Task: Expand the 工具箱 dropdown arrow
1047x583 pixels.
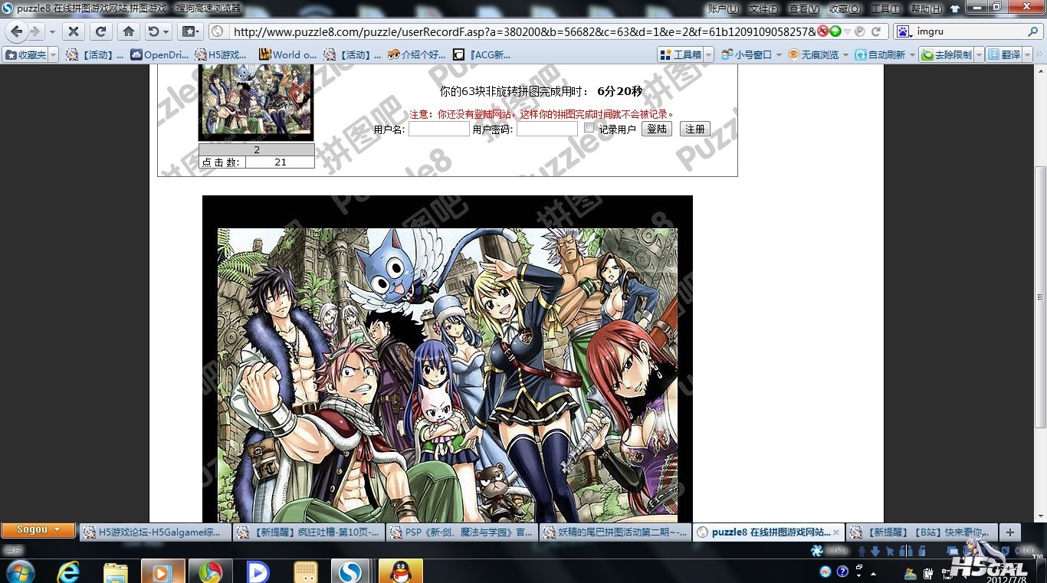Action: (708, 54)
